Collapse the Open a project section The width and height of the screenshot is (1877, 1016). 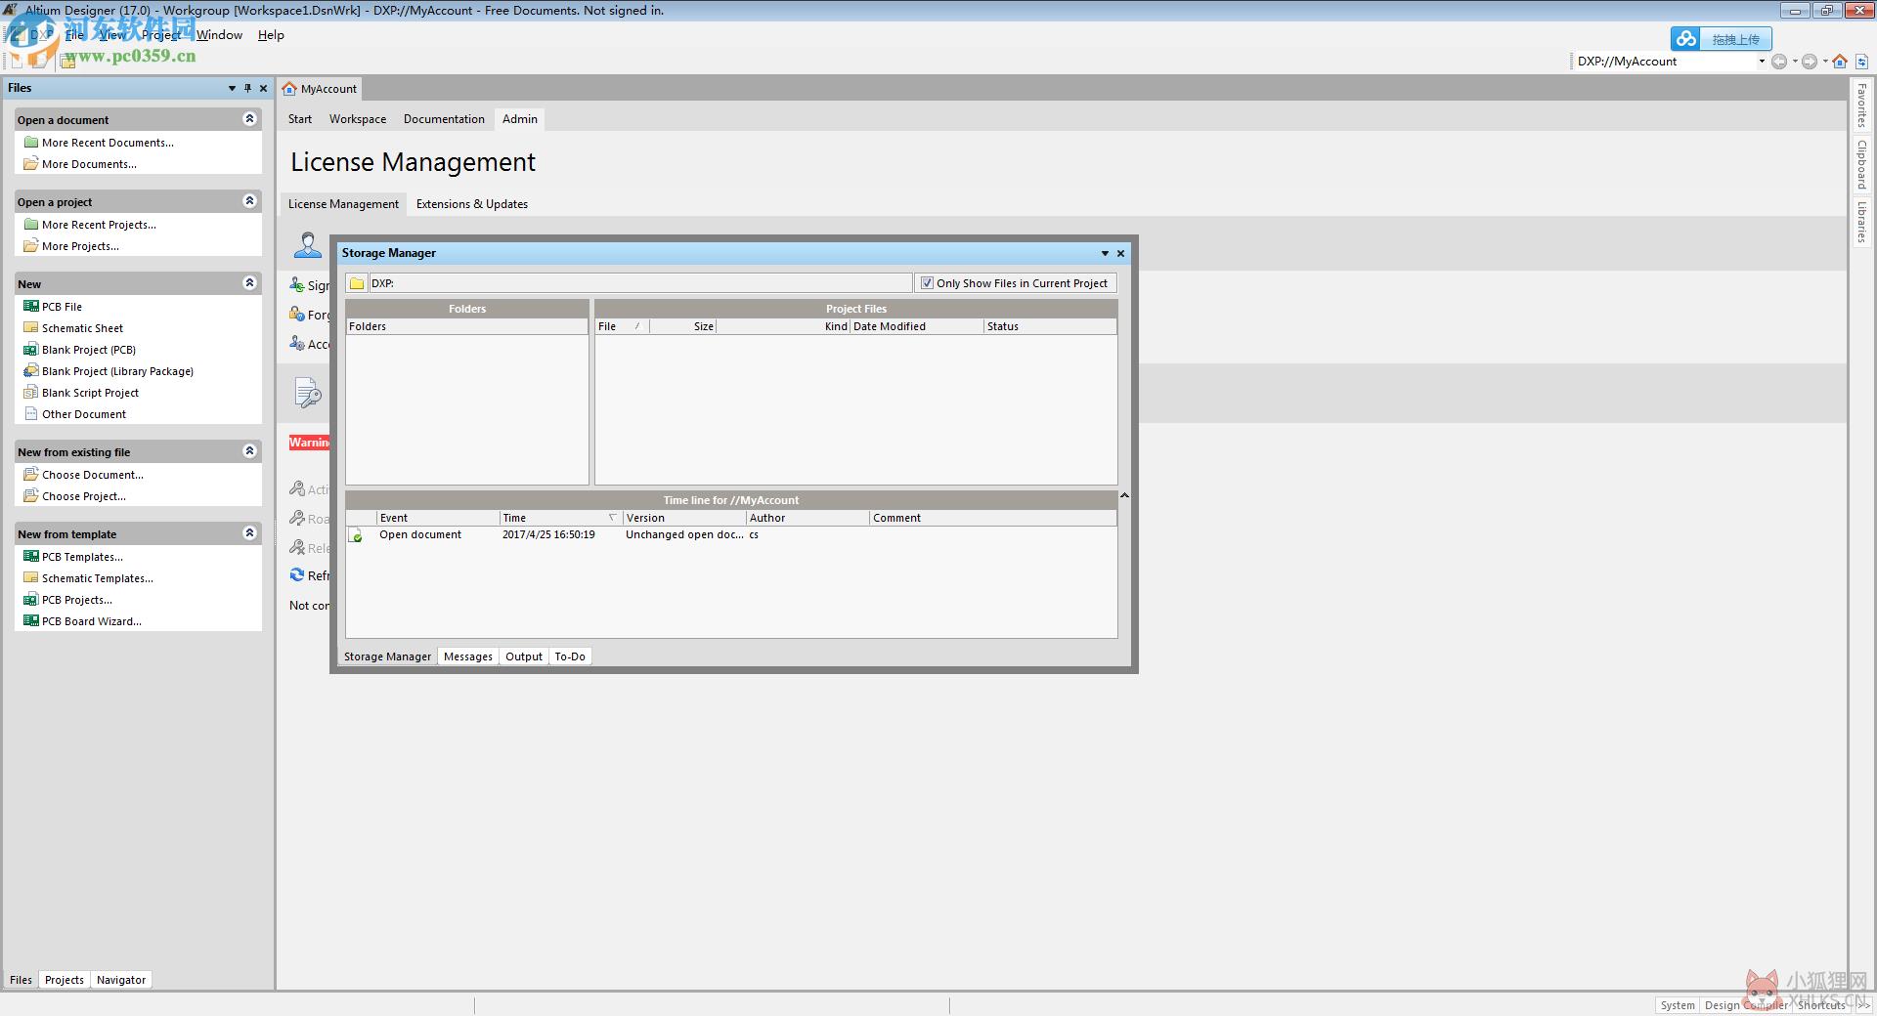pos(249,201)
